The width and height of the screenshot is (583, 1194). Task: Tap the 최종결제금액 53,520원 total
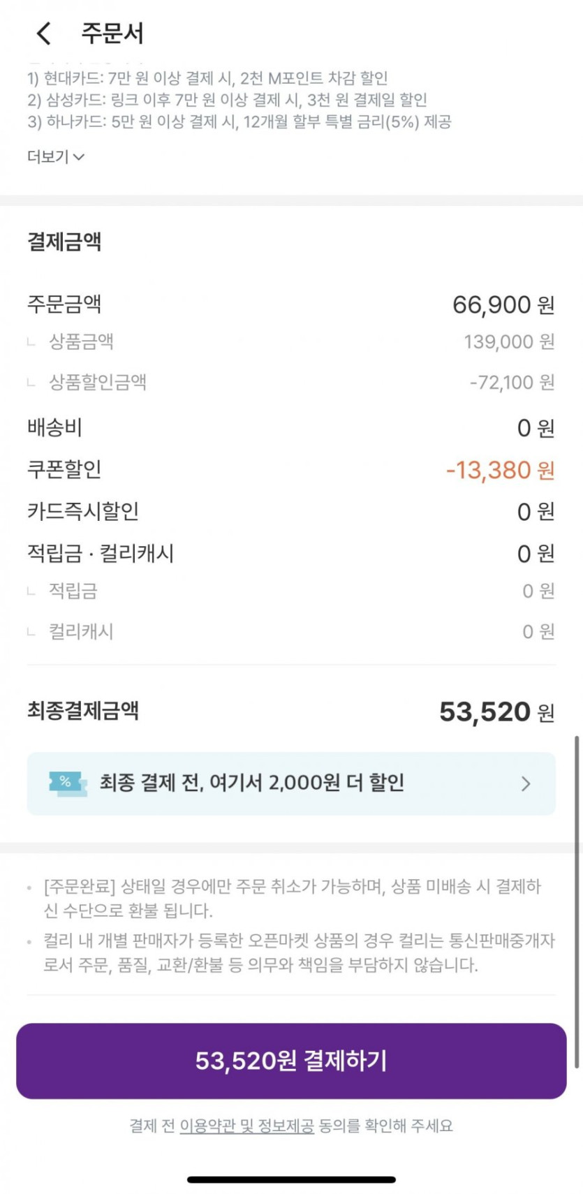point(496,712)
